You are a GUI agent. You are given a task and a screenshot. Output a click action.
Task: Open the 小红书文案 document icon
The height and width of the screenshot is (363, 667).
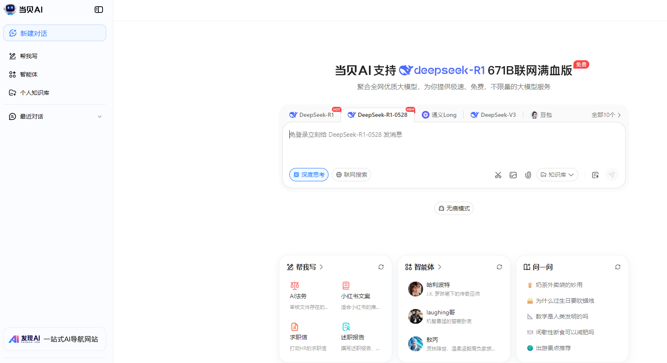click(x=346, y=286)
